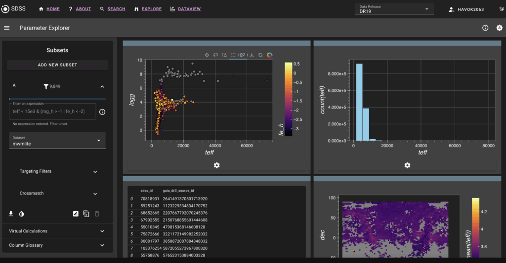Click the fe_h color bar
The width and height of the screenshot is (506, 263).
288,99
